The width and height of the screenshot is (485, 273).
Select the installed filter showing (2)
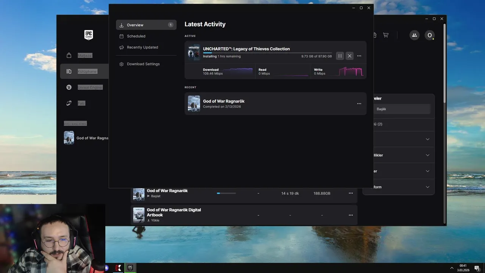(404, 124)
